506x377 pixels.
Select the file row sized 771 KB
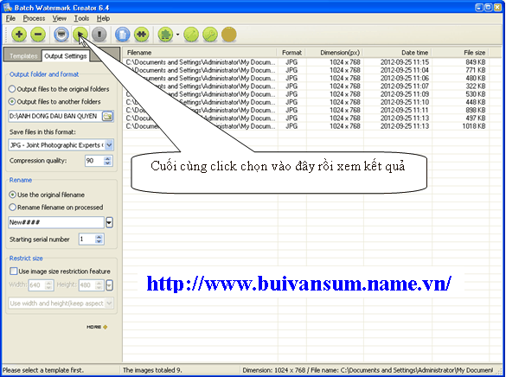(305, 70)
